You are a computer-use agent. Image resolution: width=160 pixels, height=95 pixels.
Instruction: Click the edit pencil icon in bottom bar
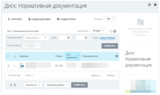pos(11,85)
